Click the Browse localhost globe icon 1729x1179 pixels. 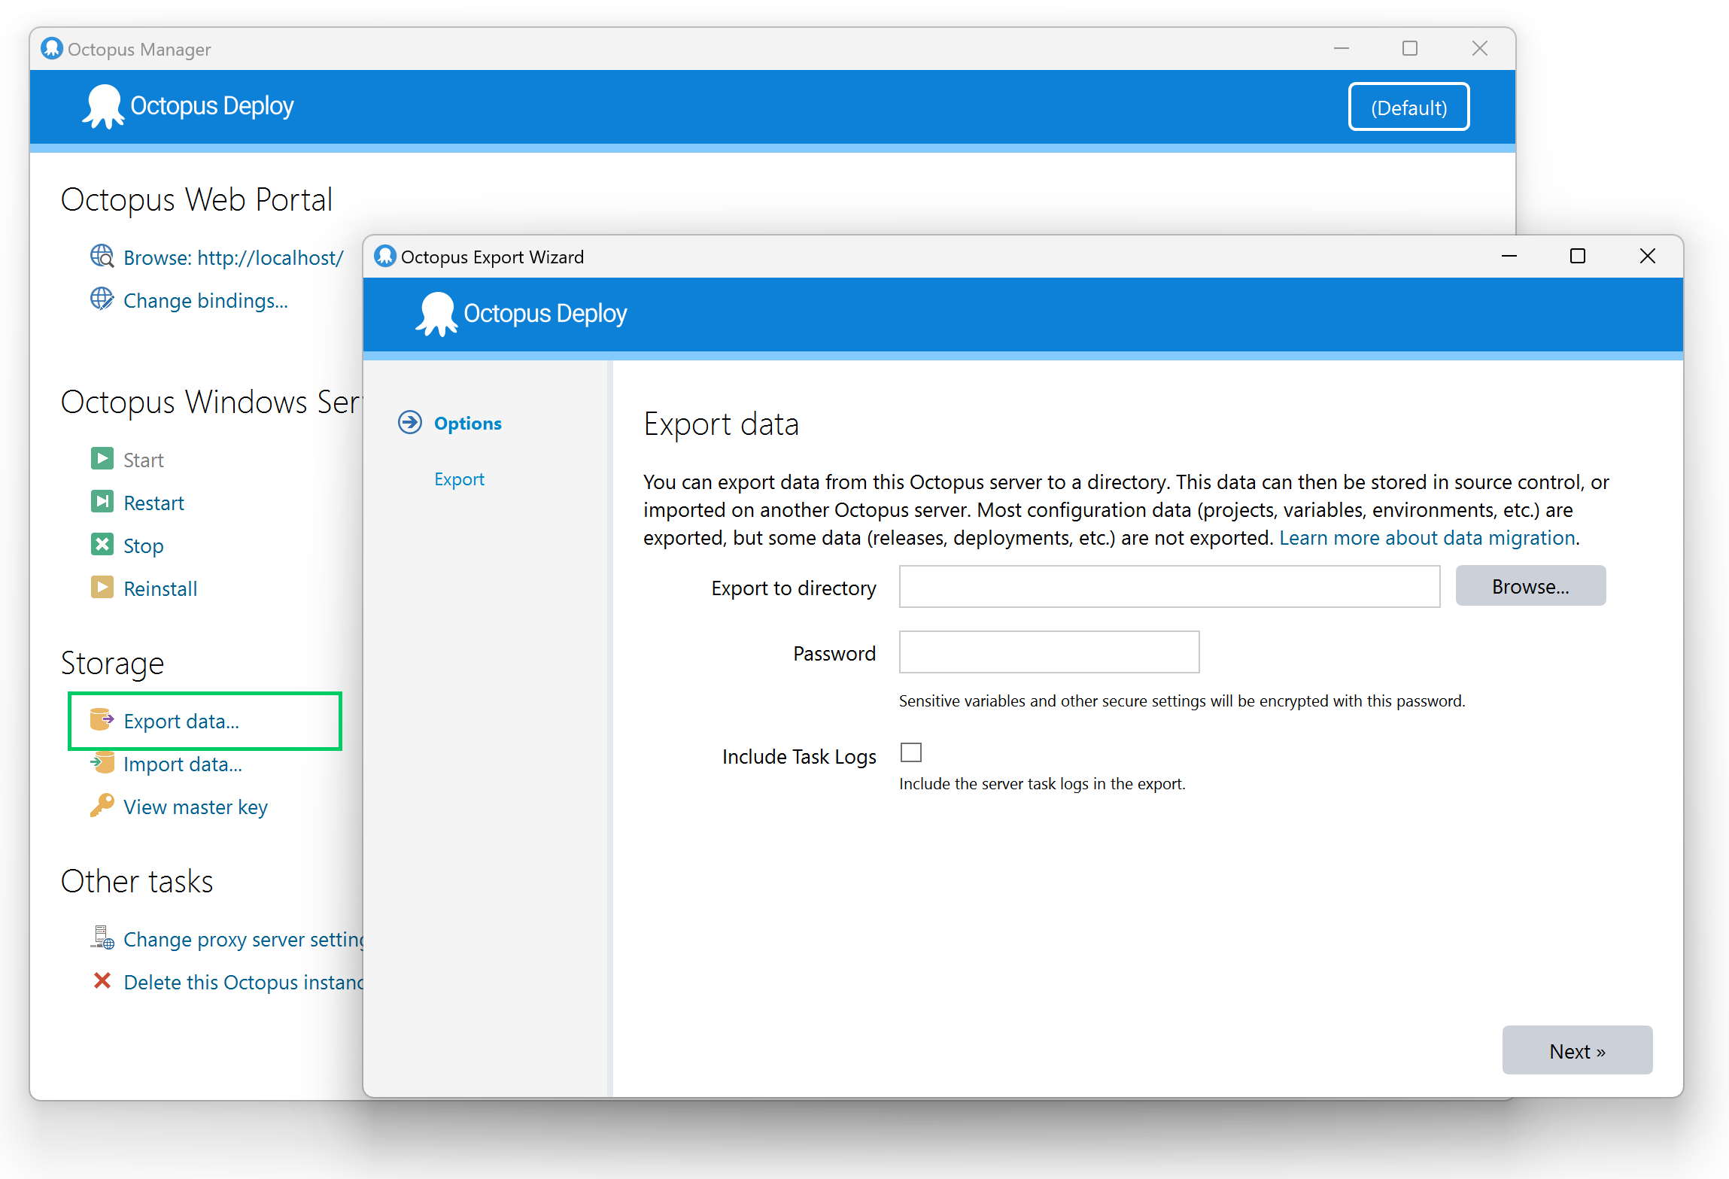(102, 257)
